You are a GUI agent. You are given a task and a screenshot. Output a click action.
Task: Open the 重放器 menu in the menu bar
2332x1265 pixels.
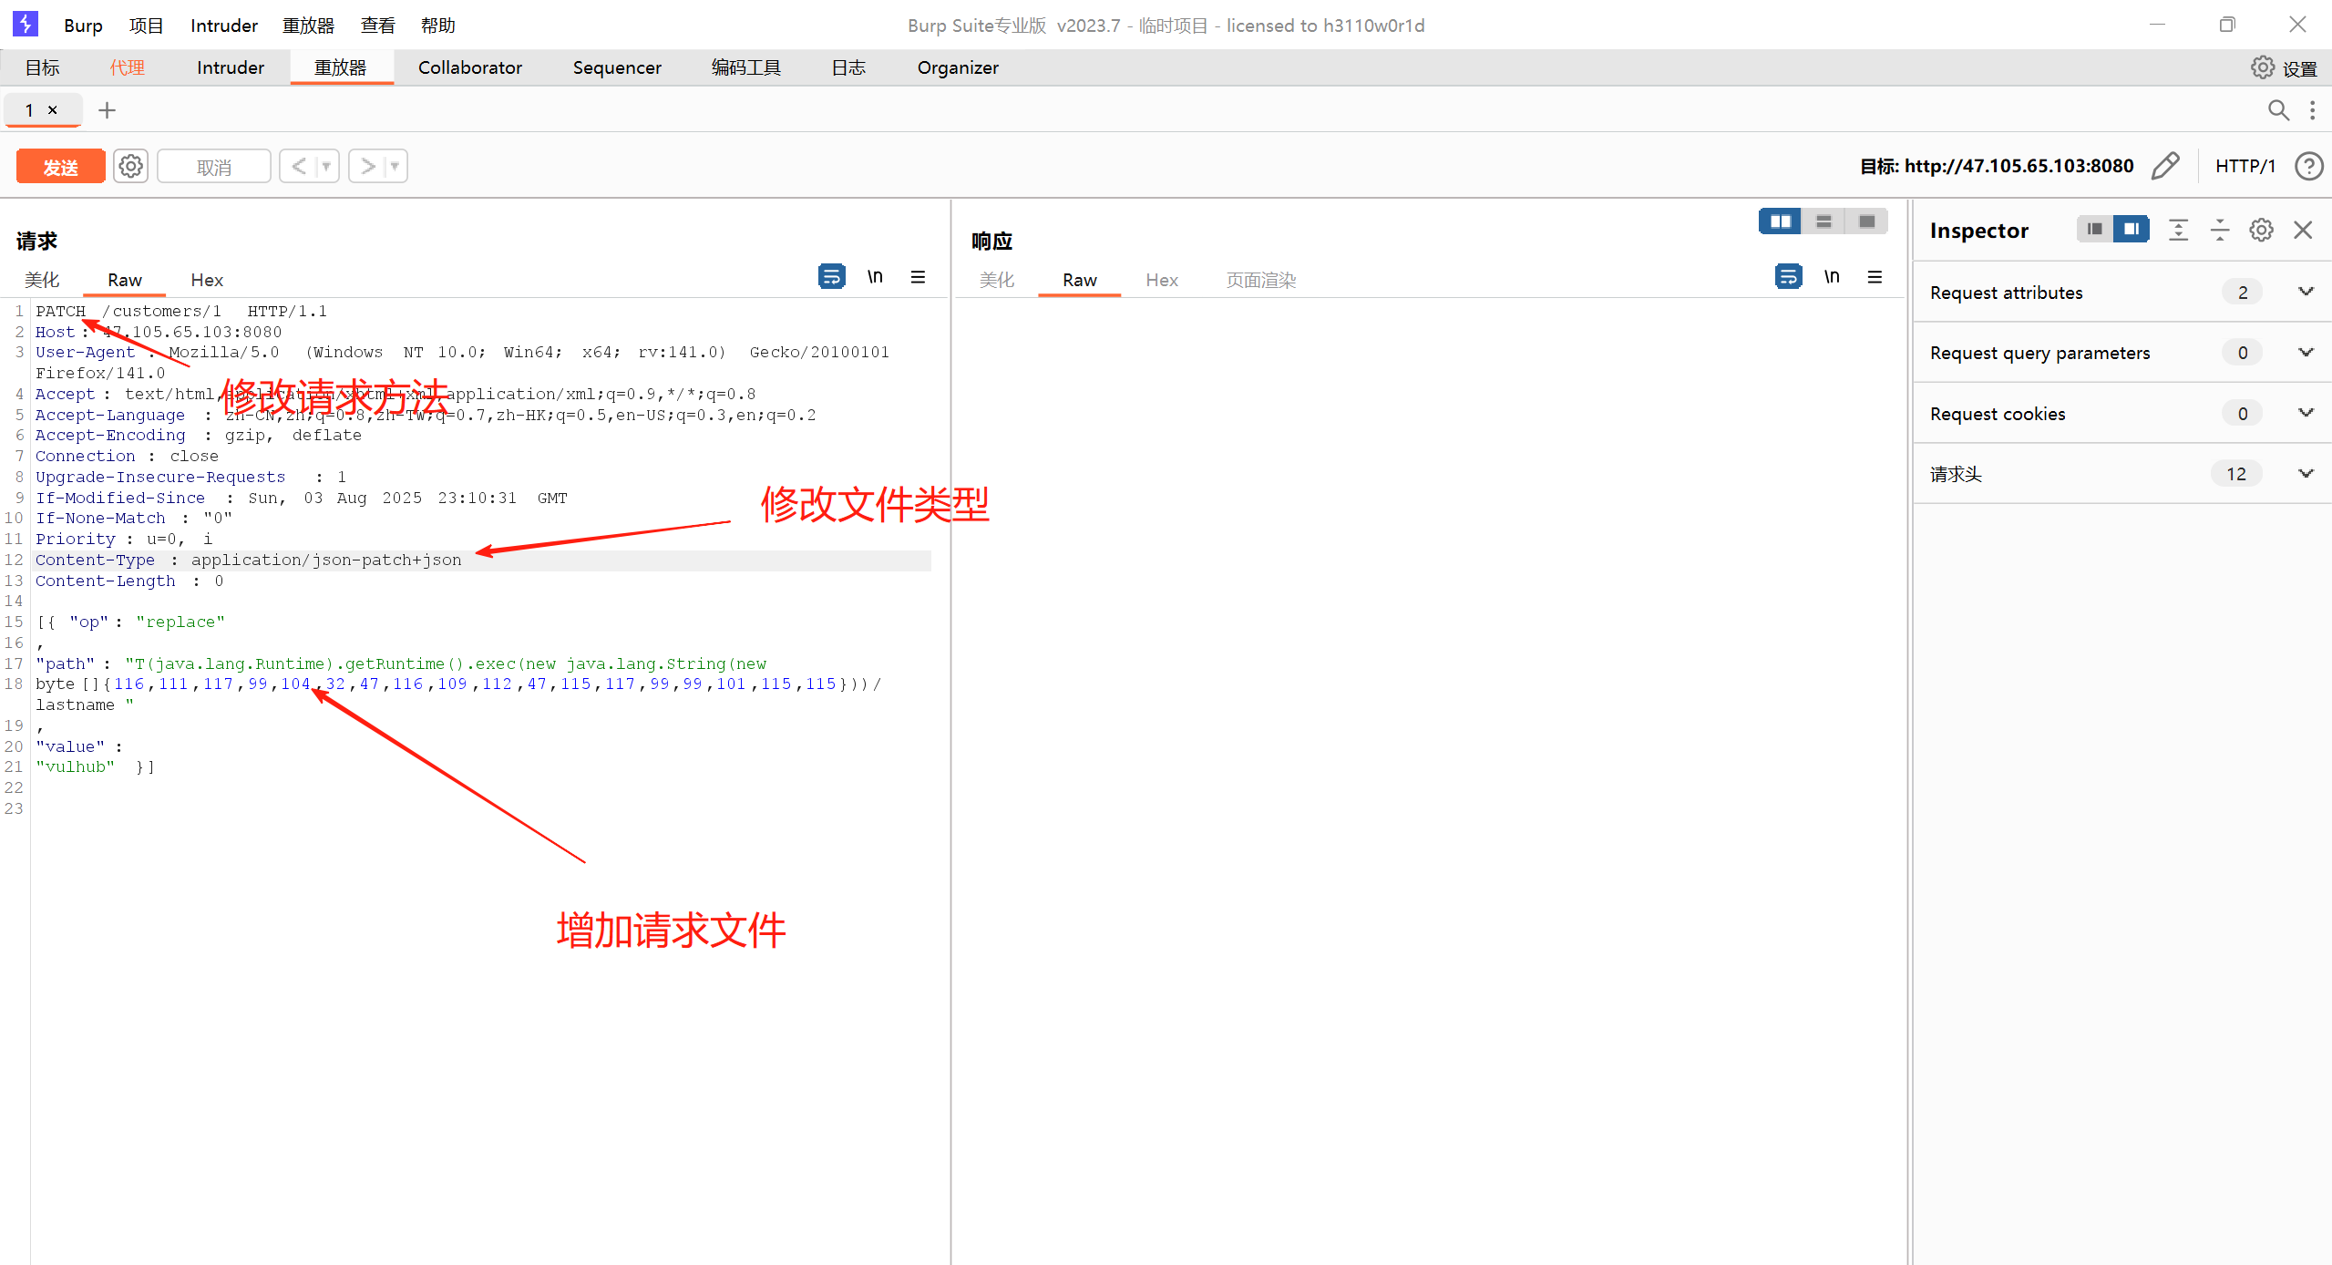[x=308, y=26]
